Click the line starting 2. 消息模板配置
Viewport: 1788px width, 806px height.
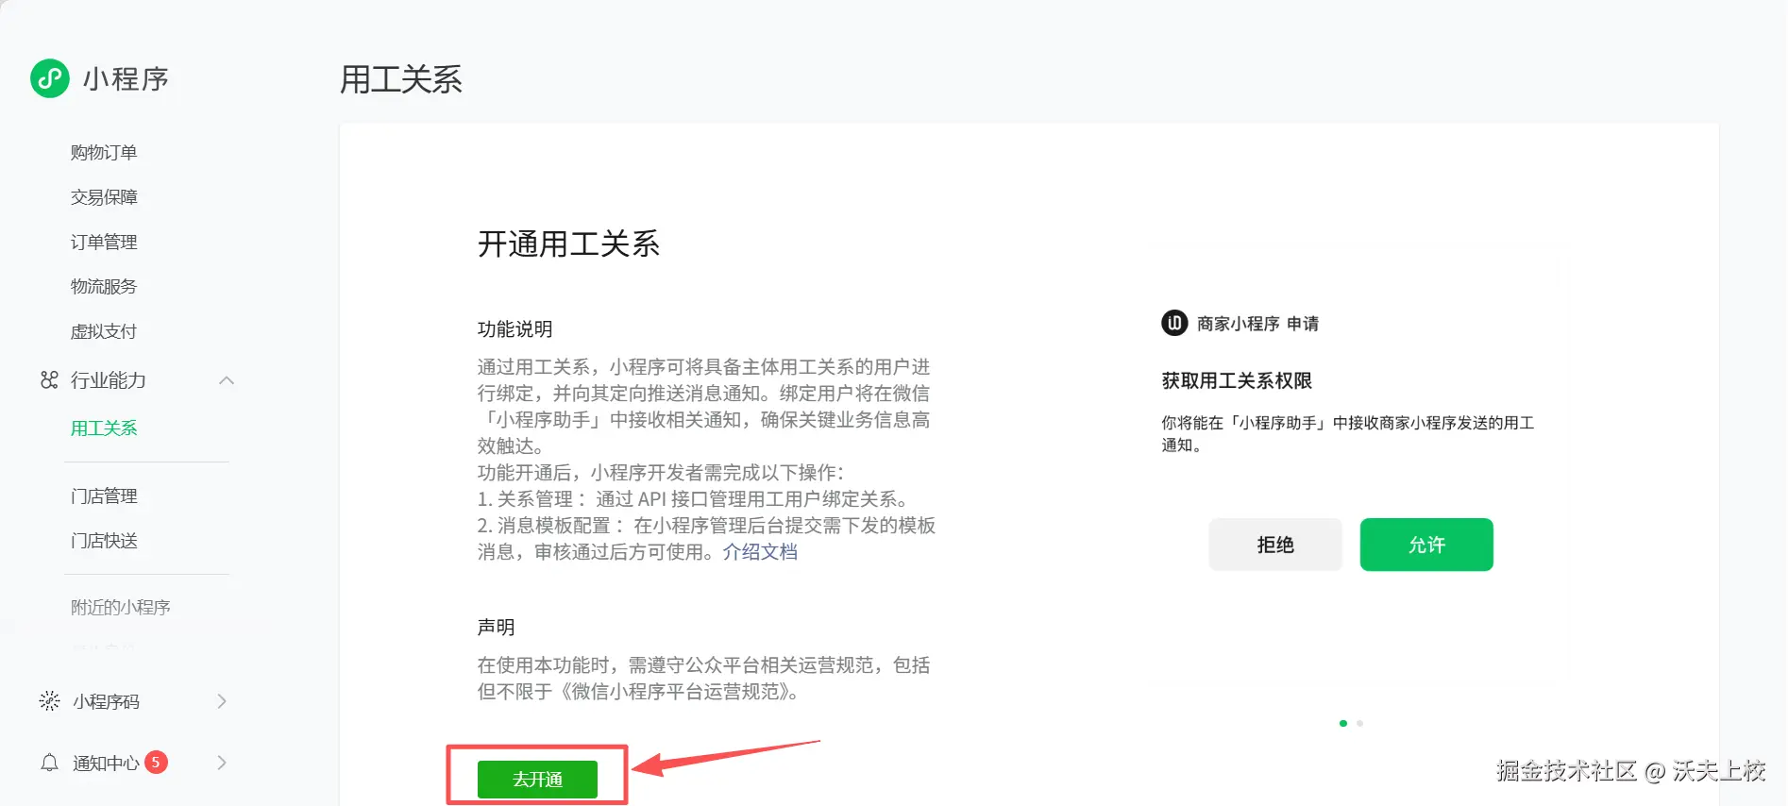click(x=706, y=525)
